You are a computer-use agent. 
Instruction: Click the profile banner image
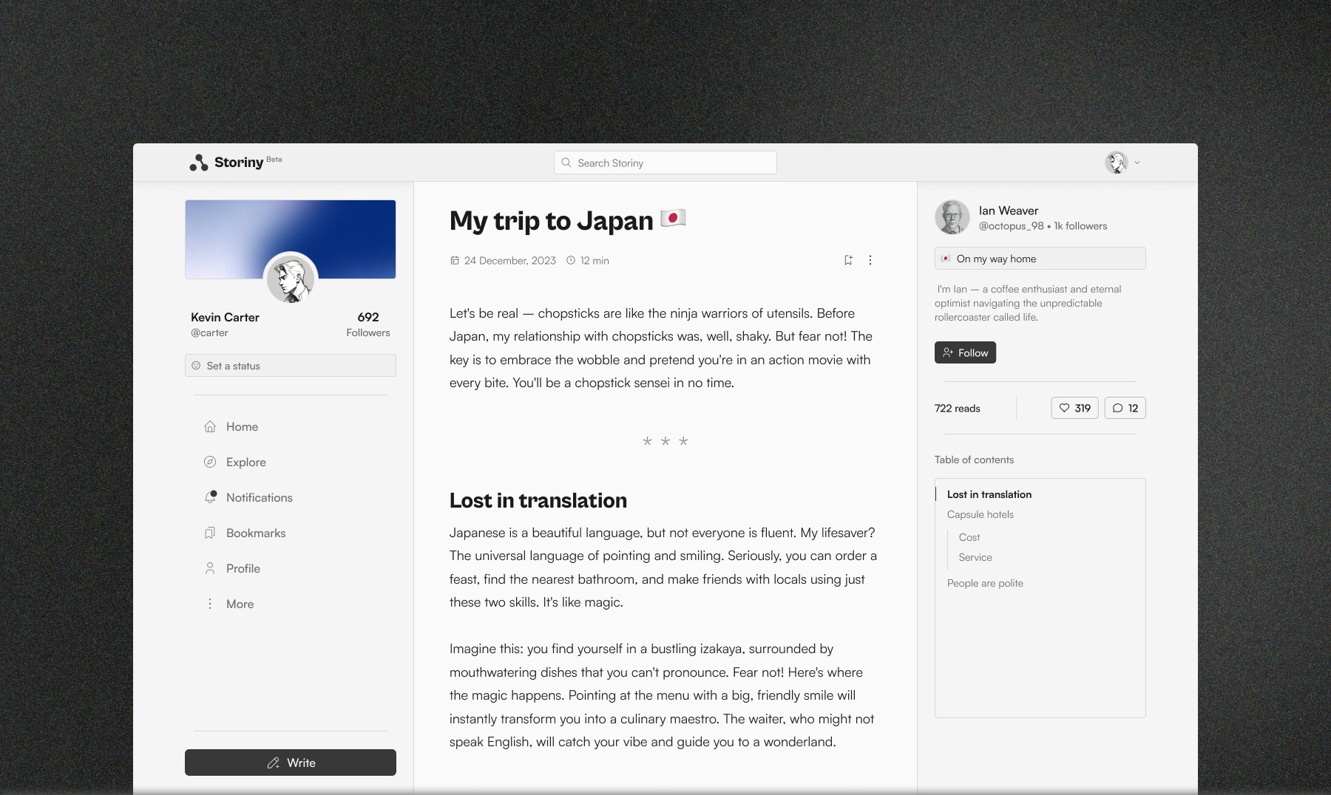pos(291,239)
